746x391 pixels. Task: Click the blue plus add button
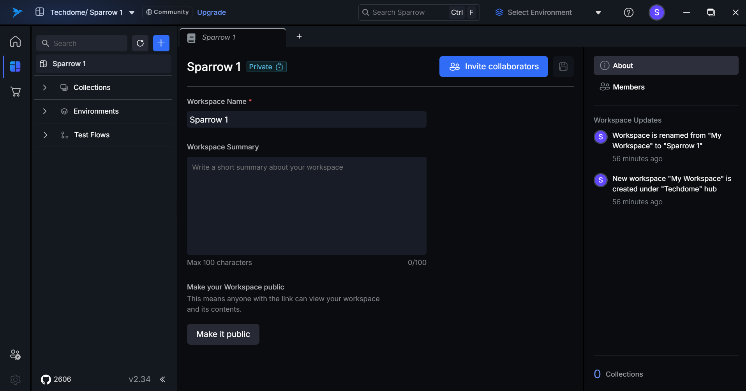pos(161,43)
